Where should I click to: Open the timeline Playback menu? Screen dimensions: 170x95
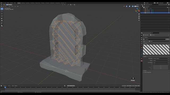pyautogui.click(x=5, y=86)
